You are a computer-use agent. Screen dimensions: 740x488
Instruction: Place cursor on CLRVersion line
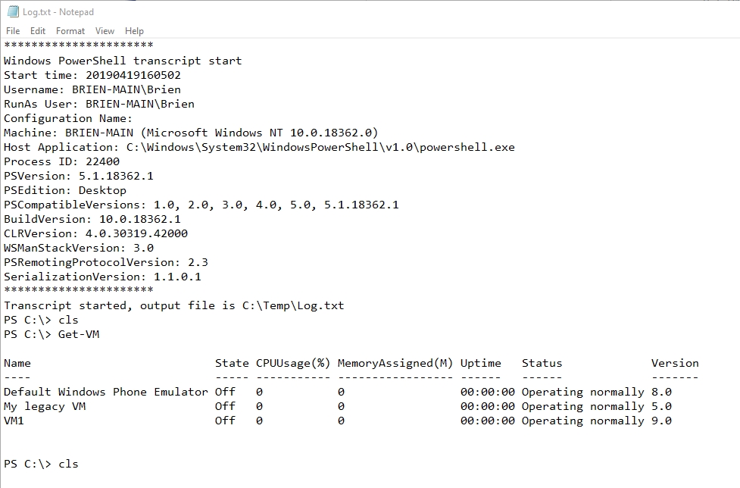(95, 233)
